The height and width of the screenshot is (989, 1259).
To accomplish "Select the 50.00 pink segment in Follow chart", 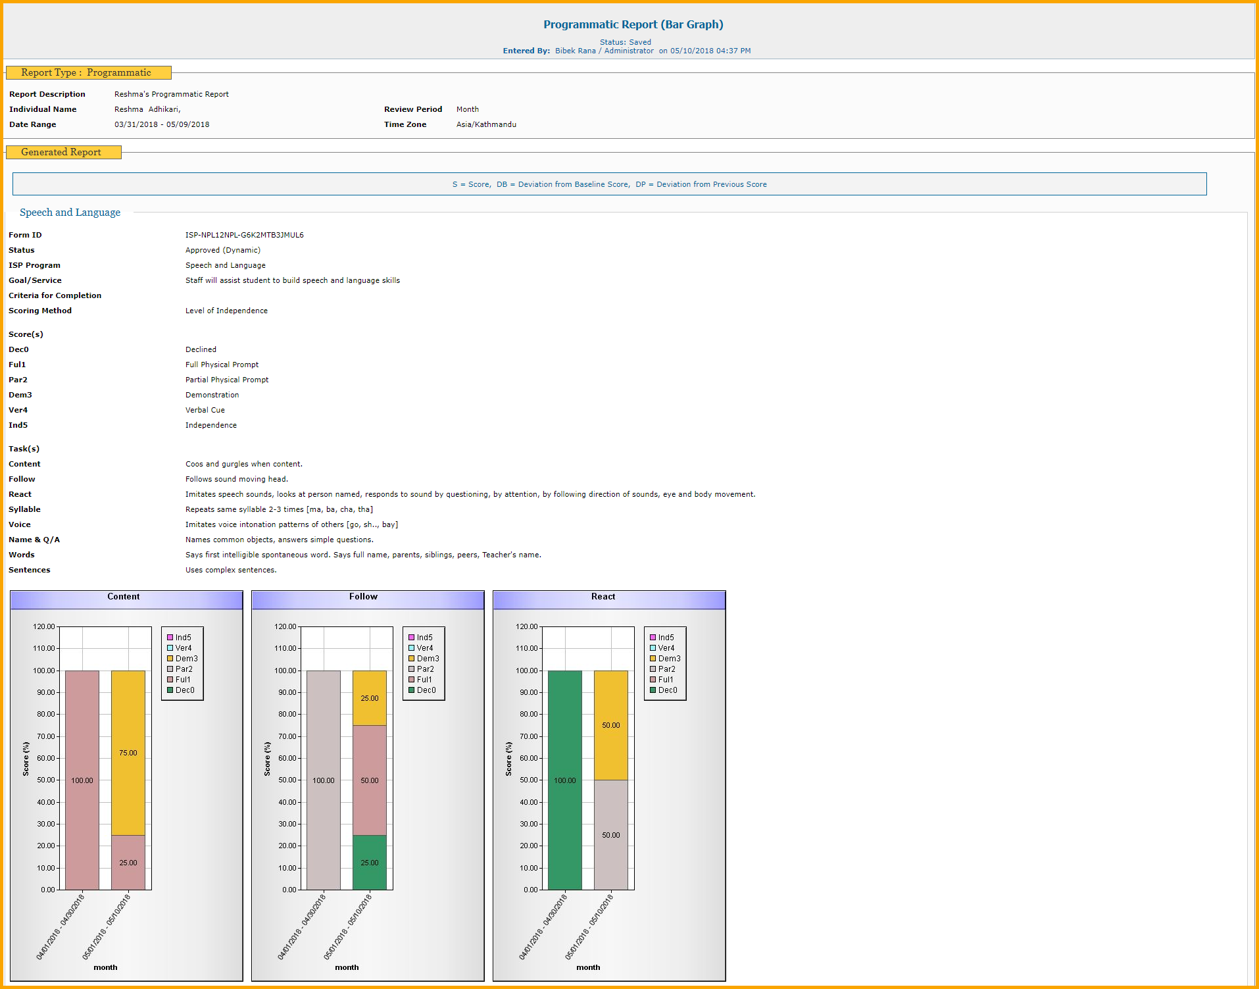I will click(370, 780).
